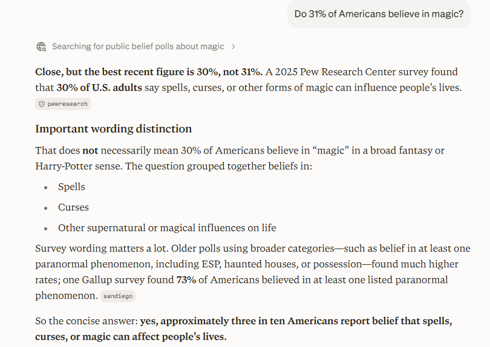
Task: Click the bold concluding 'yes, approximately three in ten' sentence
Action: point(244,329)
